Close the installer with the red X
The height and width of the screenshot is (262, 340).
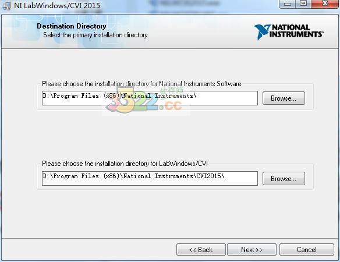coord(325,3)
